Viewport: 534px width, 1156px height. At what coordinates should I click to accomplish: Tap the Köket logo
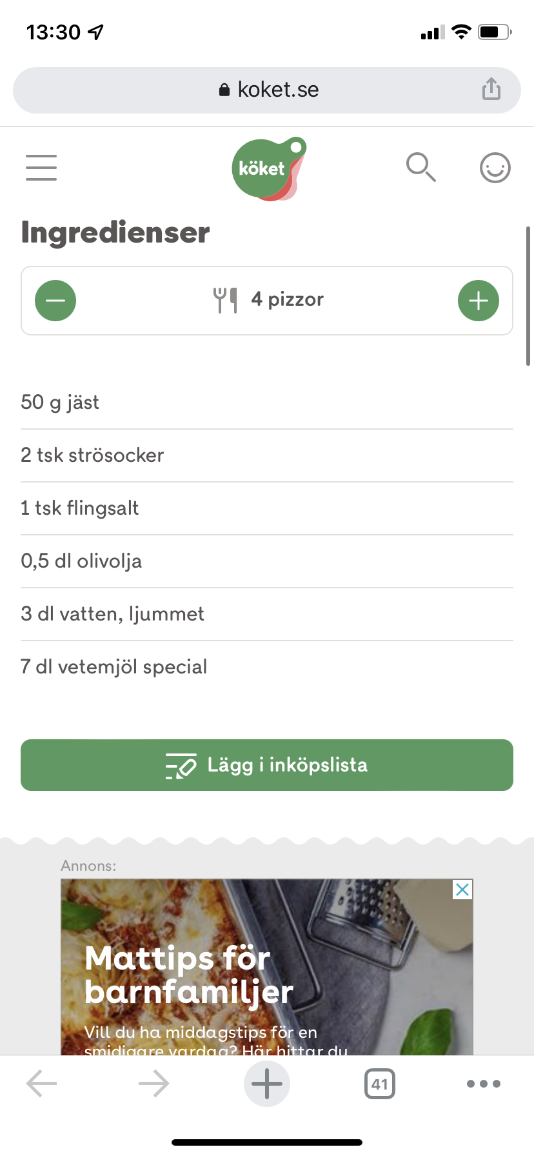(x=268, y=169)
